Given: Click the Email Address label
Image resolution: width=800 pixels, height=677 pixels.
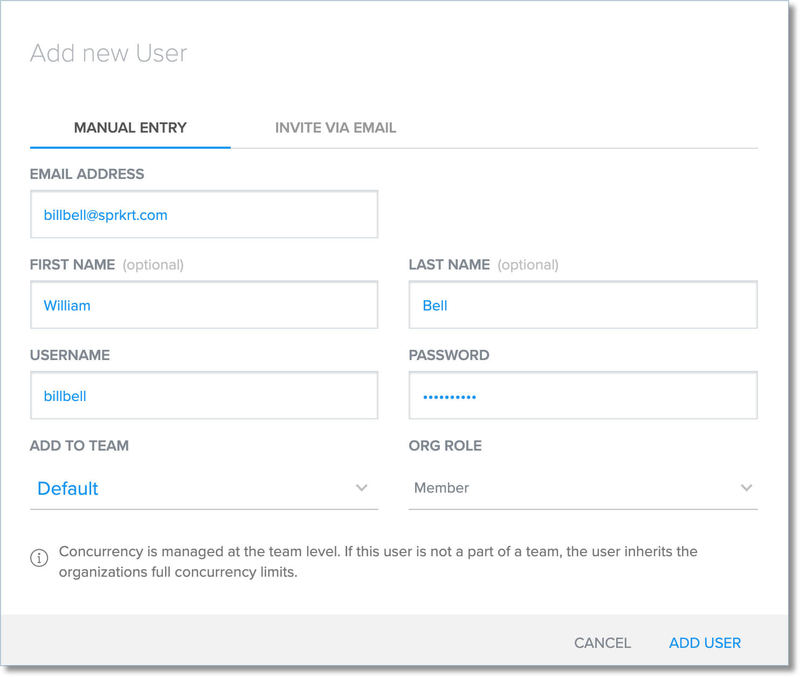Looking at the screenshot, I should pyautogui.click(x=87, y=174).
